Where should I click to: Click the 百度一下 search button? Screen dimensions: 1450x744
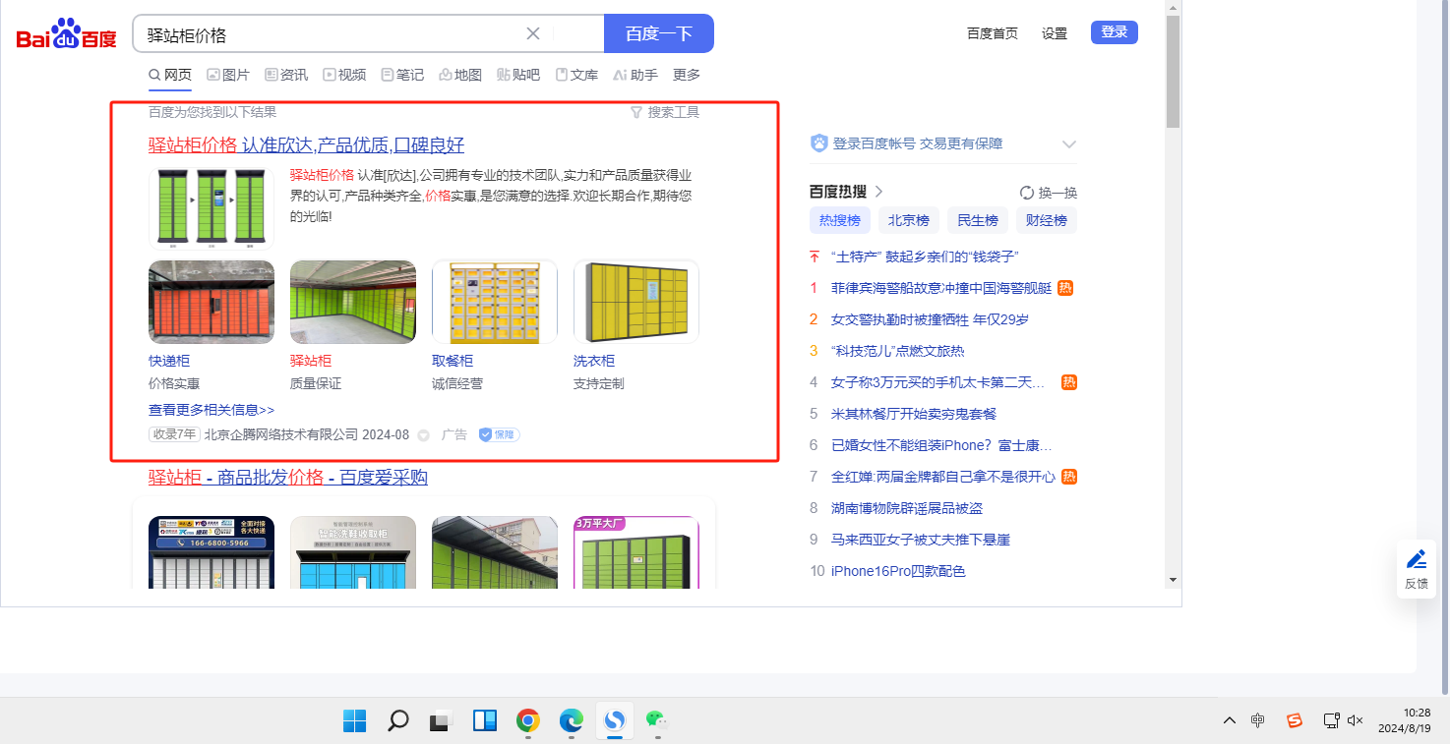pyautogui.click(x=658, y=33)
